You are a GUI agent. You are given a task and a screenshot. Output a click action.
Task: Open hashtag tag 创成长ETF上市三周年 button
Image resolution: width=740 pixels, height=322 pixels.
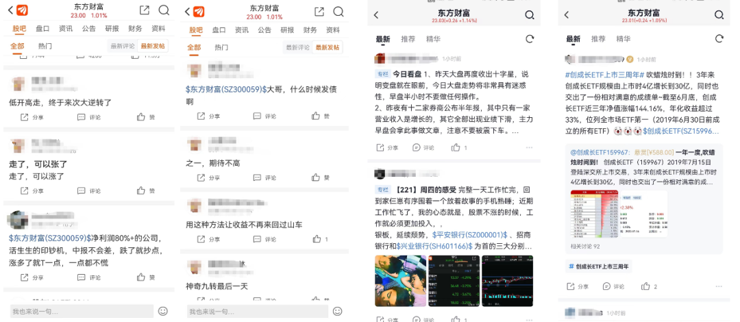click(x=598, y=267)
